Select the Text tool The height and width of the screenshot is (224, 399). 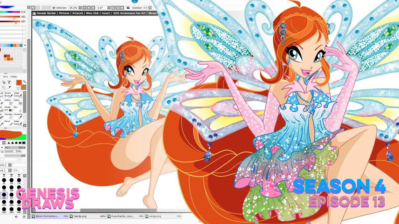pyautogui.click(x=9, y=82)
